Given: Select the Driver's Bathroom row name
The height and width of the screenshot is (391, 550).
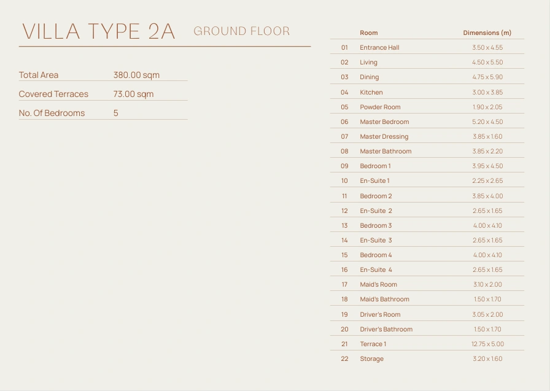Looking at the screenshot, I should point(386,329).
